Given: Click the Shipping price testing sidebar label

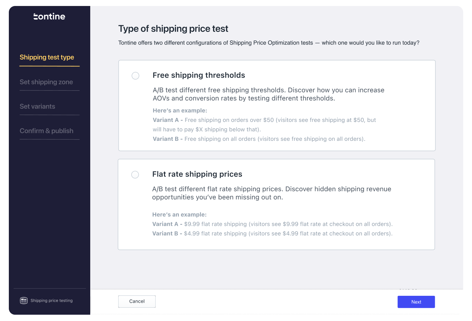Looking at the screenshot, I should point(51,301).
